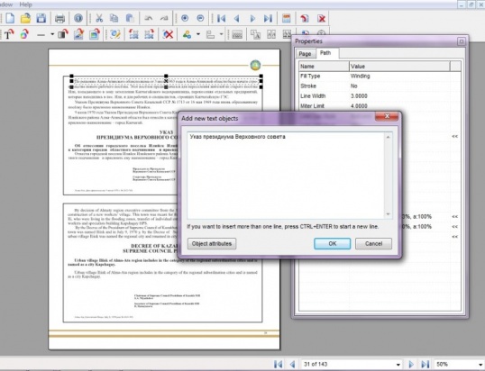Go to the next page in the toolbar

[252, 19]
